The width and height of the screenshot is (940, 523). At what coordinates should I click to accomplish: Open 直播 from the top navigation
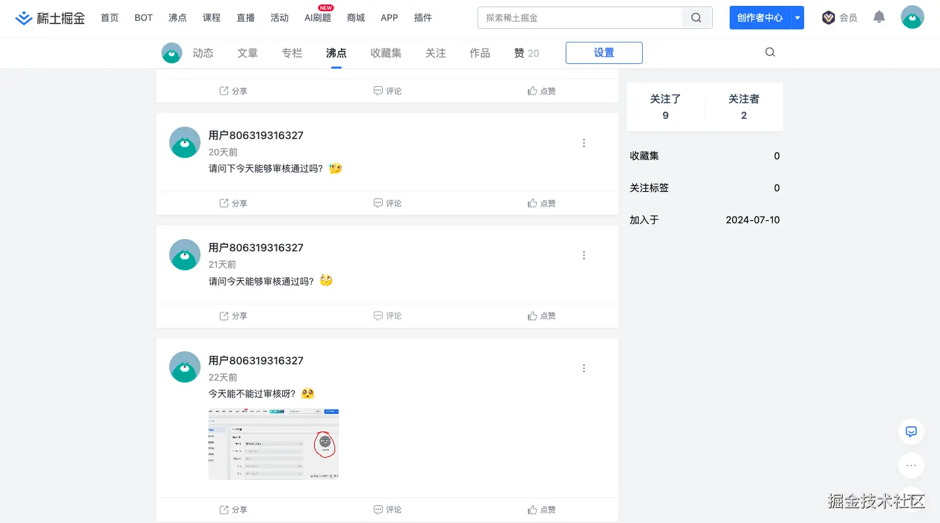[246, 18]
